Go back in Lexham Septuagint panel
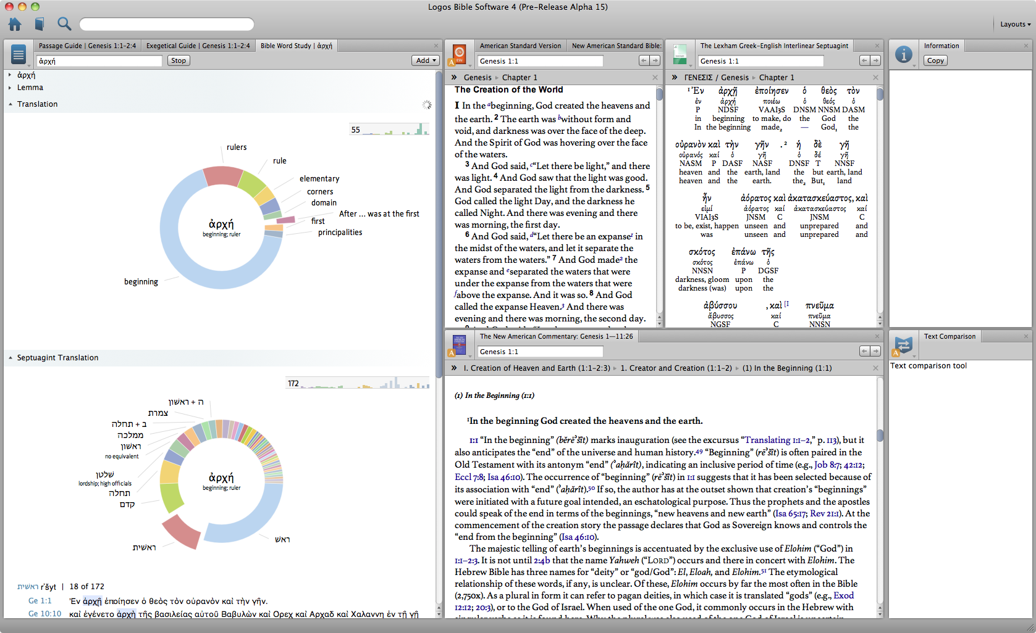Viewport: 1036px width, 633px height. pyautogui.click(x=865, y=60)
